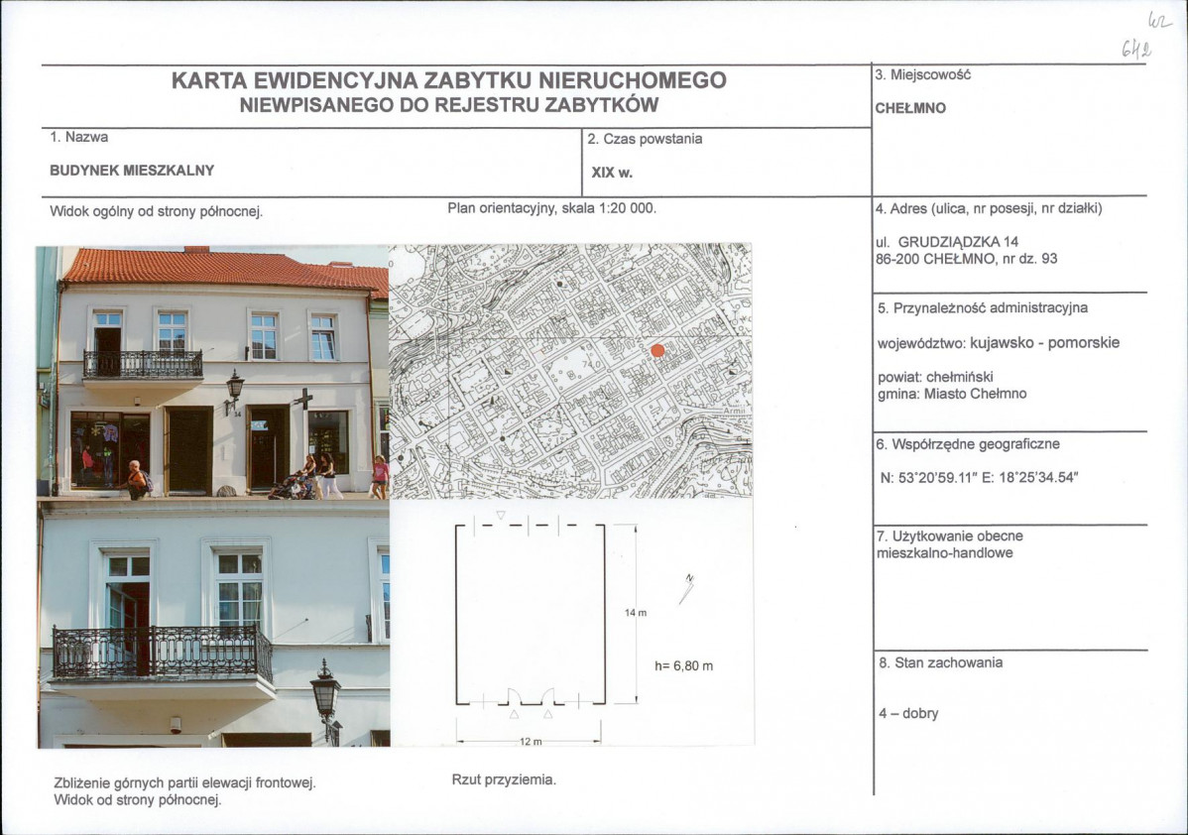Click the title 'KARTA EWIDENCYJNA ZABYTKU NIERUCHOMEGO'
This screenshot has width=1188, height=835.
[x=448, y=80]
